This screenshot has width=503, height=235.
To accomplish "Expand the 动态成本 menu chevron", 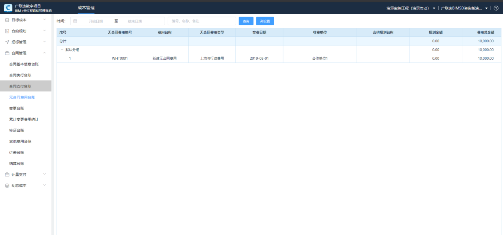I will [44, 186].
